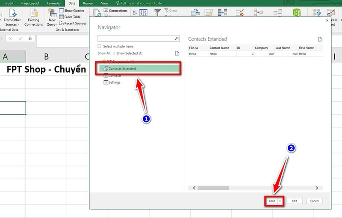
Task: Click the First Name column header
Action: click(x=310, y=48)
